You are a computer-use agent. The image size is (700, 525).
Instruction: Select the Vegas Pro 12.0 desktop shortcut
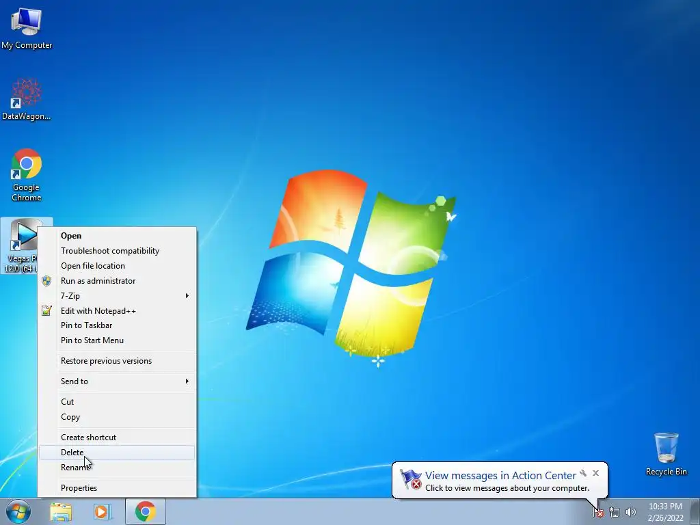pyautogui.click(x=19, y=245)
